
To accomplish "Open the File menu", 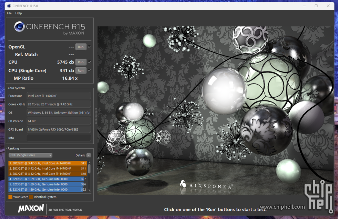I will (9, 13).
